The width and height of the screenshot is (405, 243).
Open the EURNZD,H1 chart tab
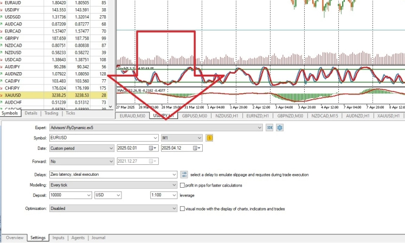[x=258, y=116]
